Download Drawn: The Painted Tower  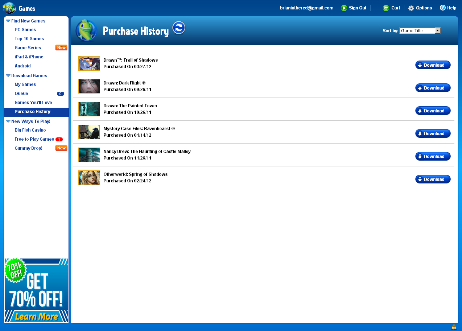click(433, 111)
